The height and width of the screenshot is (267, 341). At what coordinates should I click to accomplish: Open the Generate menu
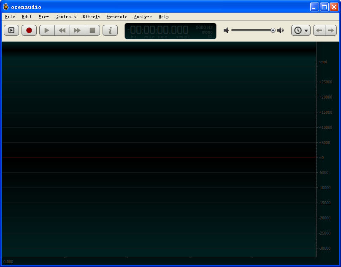117,17
